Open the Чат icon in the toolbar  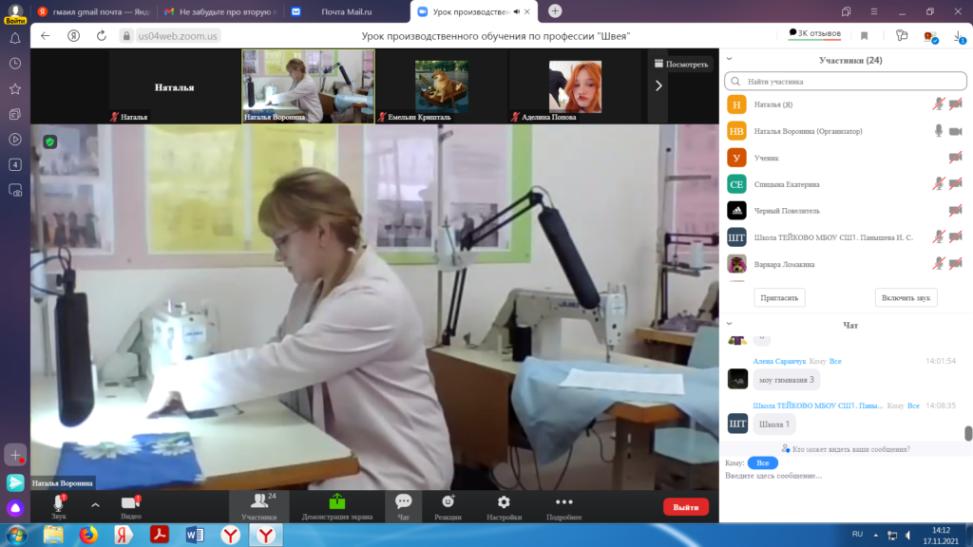tap(403, 503)
